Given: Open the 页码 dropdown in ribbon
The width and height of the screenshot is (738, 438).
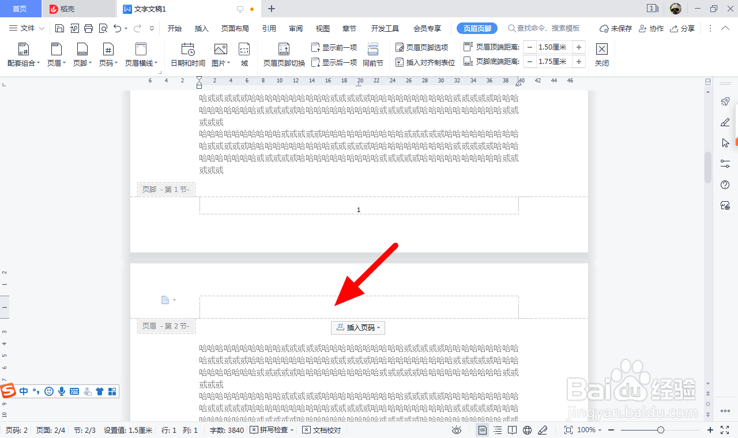Looking at the screenshot, I should coord(108,55).
